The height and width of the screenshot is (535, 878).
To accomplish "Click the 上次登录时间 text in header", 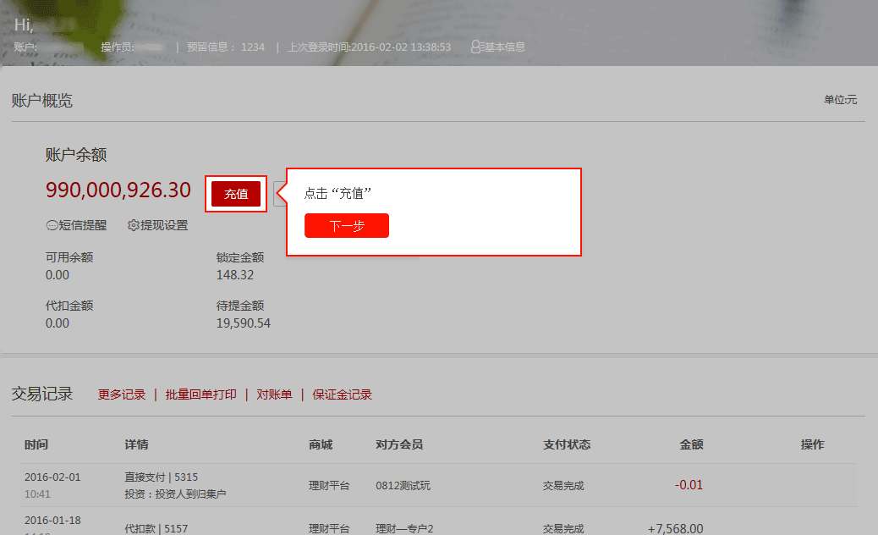I will (369, 47).
